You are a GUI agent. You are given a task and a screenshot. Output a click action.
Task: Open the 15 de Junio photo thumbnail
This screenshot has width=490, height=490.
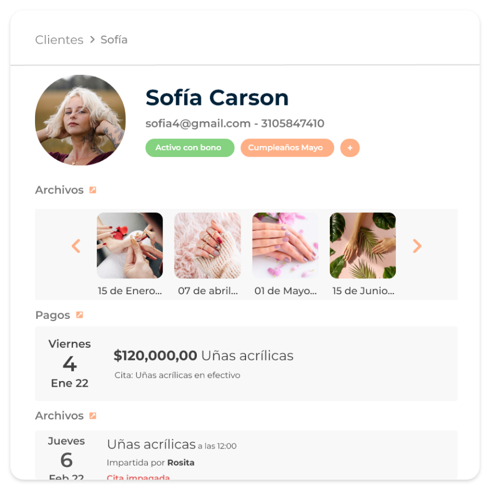coord(363,246)
